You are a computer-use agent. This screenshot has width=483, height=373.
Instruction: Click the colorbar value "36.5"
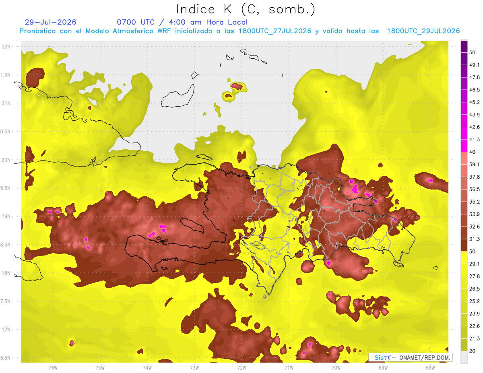tap(474, 189)
